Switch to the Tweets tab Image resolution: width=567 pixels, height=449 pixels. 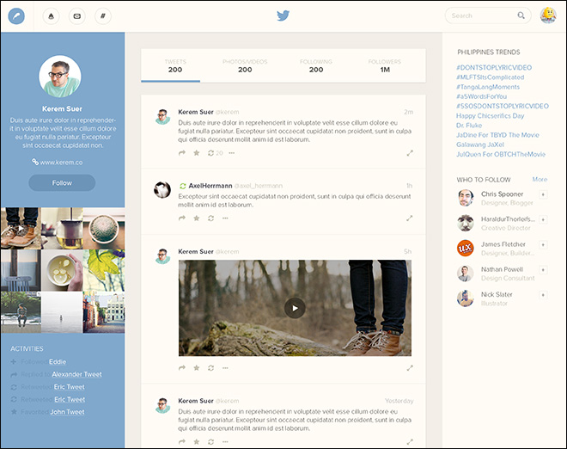tap(175, 66)
